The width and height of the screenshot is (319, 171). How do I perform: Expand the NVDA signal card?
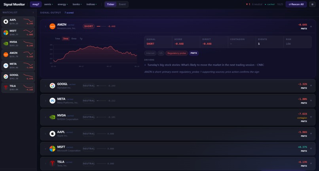[311, 117]
